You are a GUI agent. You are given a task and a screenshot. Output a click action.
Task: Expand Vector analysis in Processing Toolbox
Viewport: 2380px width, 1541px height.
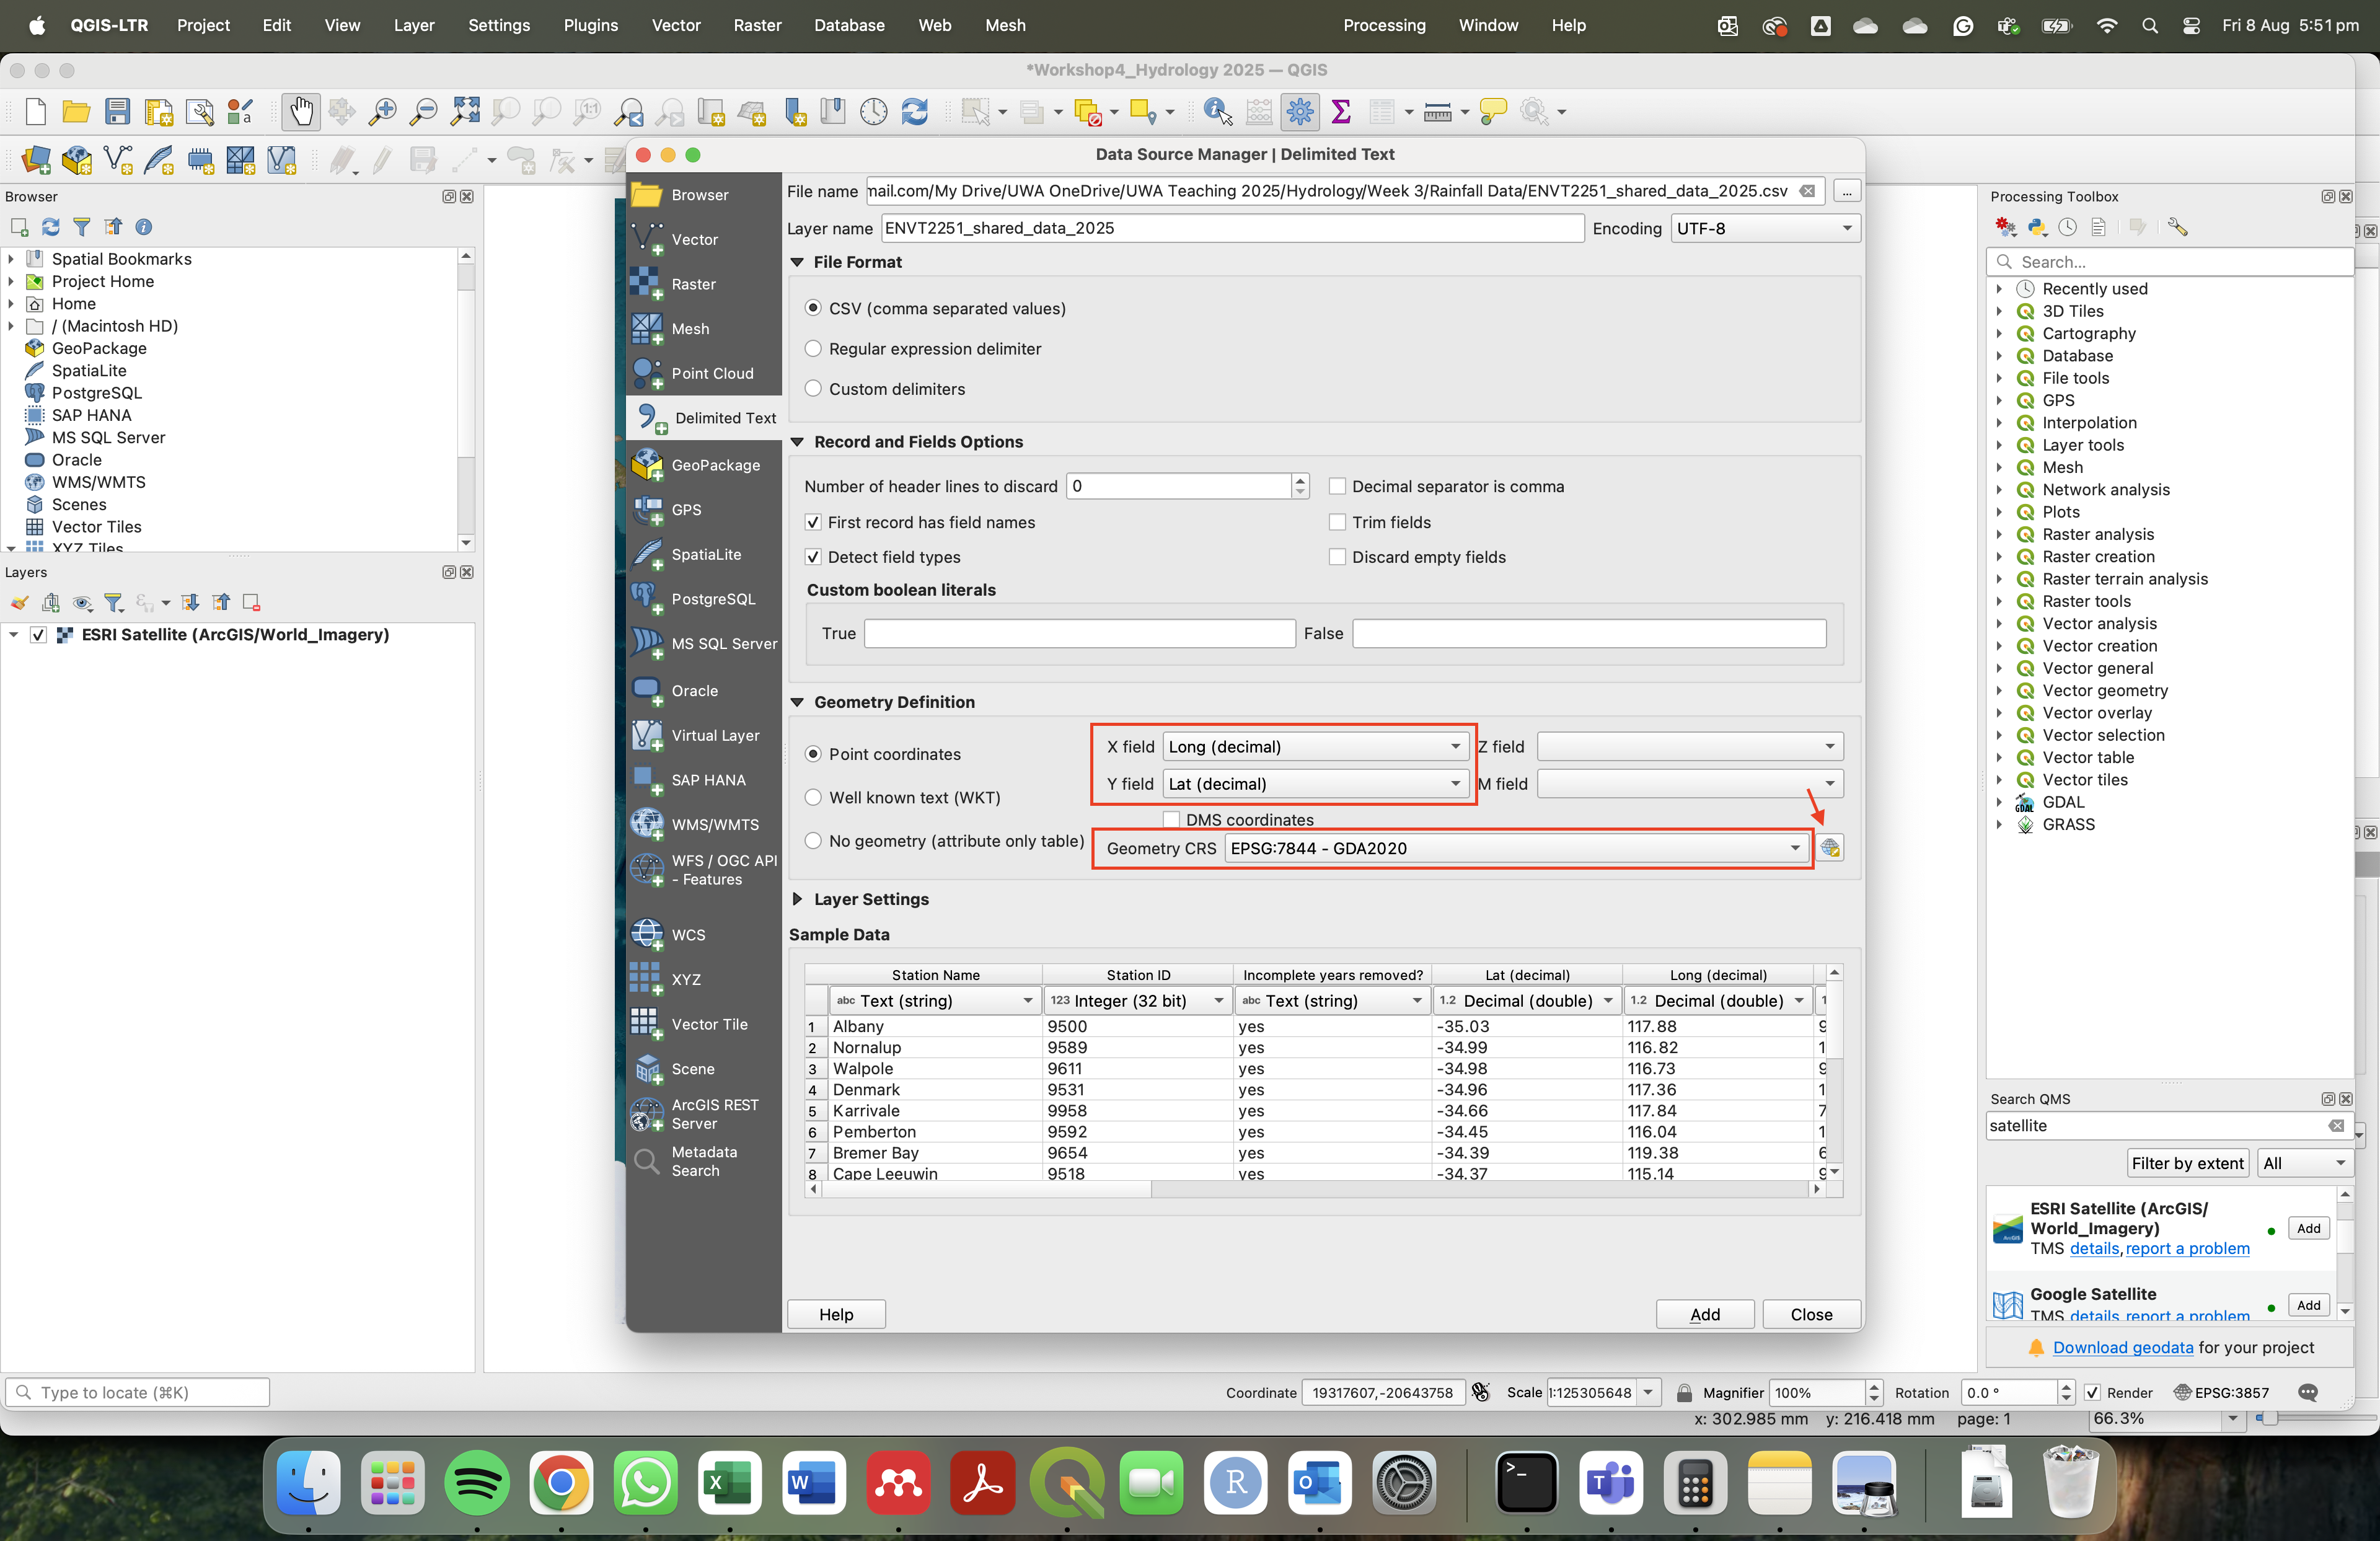click(x=1999, y=624)
